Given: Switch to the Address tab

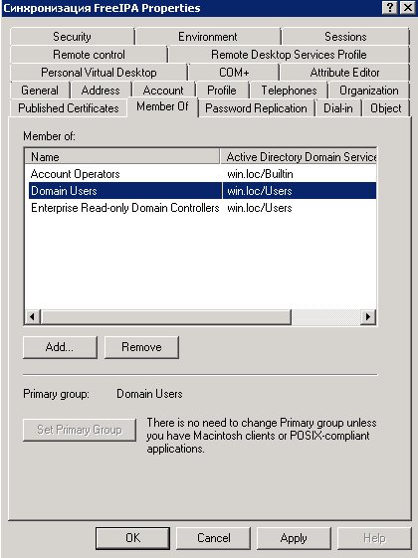Looking at the screenshot, I should click(101, 91).
